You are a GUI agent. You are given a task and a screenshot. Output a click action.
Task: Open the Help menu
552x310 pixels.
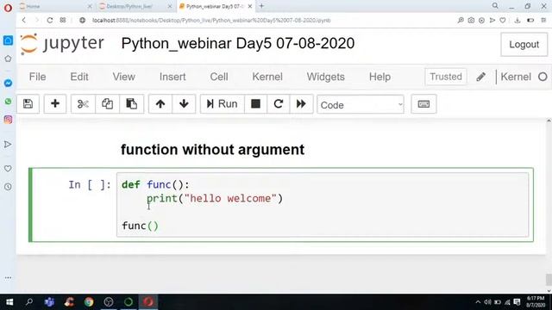(x=379, y=77)
